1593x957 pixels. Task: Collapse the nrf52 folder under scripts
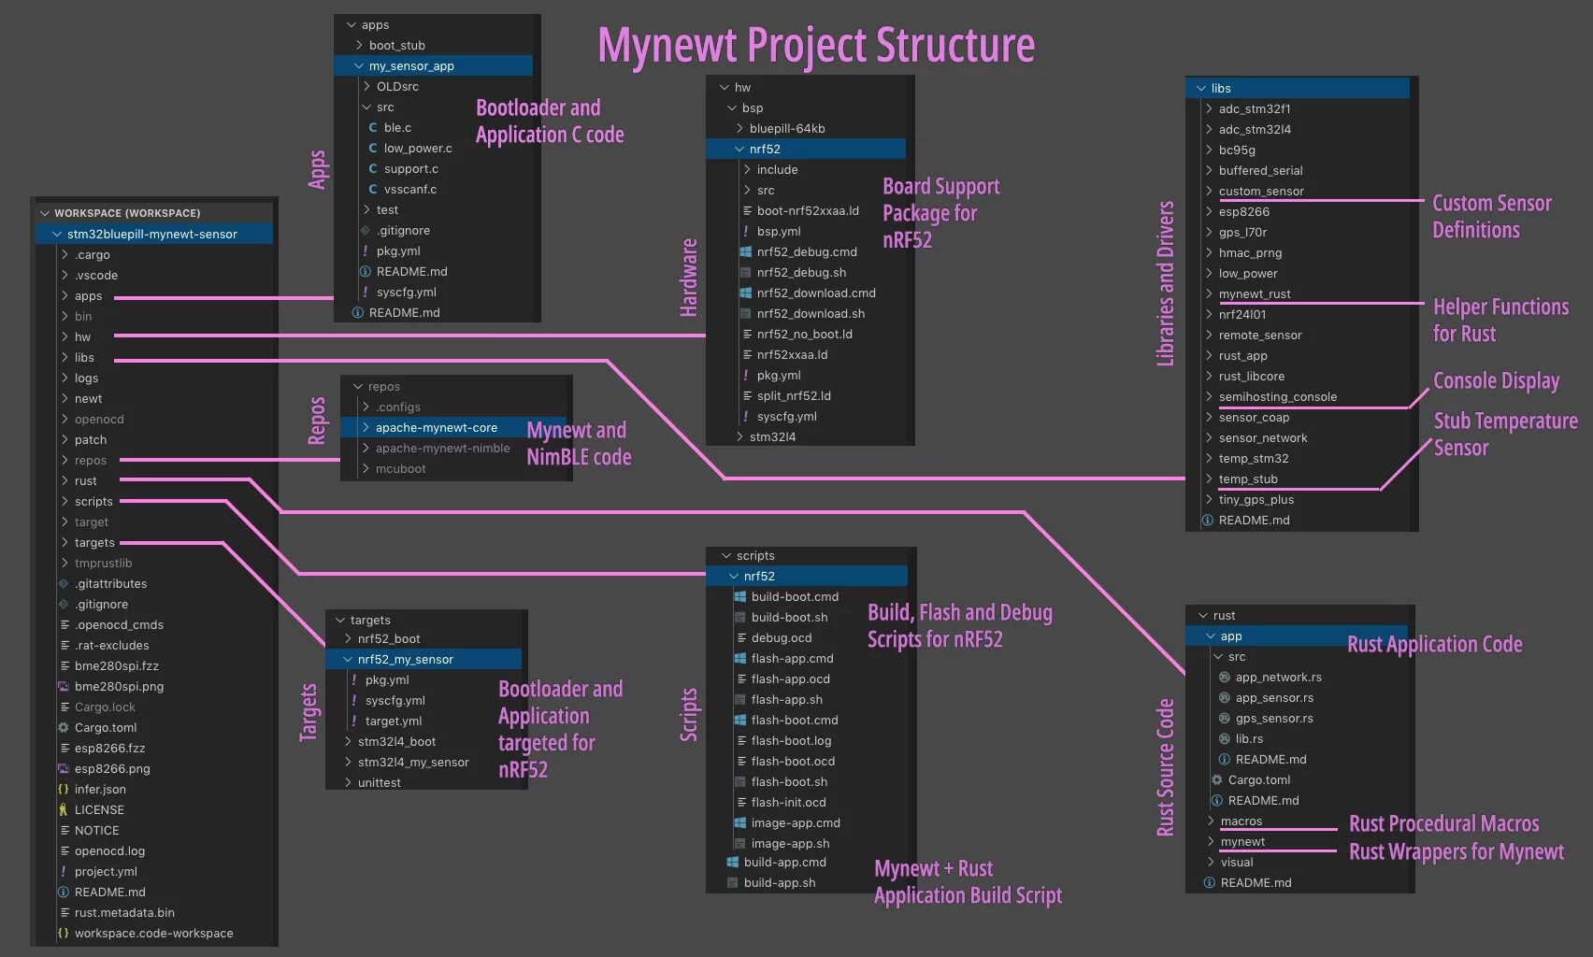[734, 576]
